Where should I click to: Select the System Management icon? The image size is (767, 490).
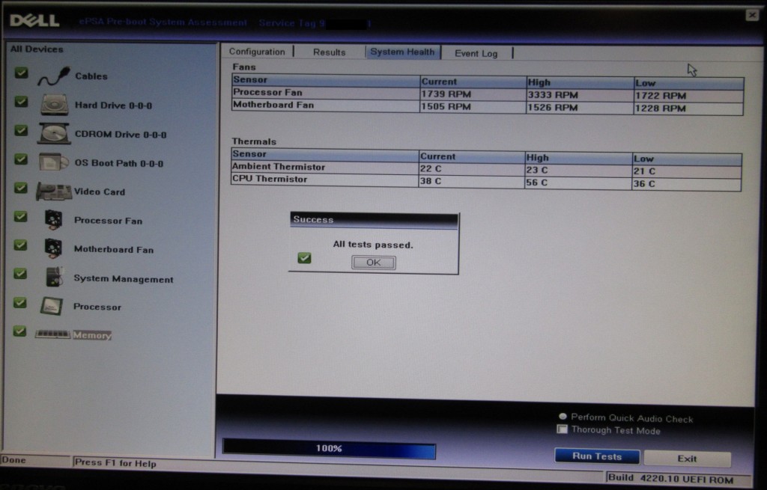pos(54,278)
